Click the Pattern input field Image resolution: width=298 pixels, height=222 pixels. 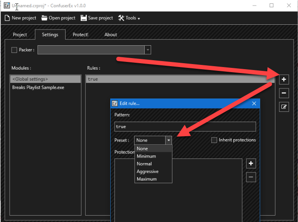tap(185, 126)
